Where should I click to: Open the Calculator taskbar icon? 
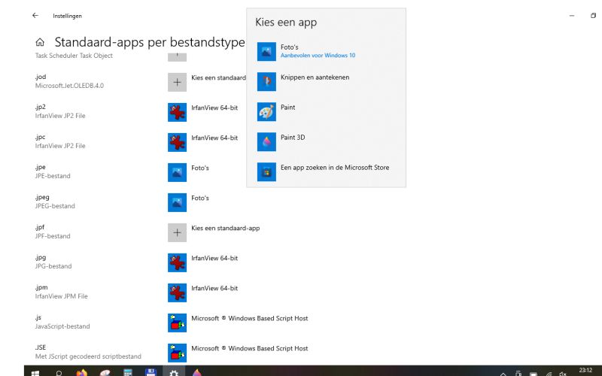point(128,372)
